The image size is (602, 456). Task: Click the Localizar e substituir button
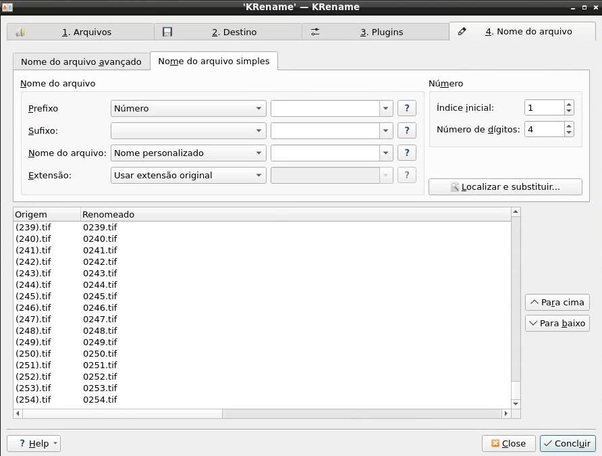coord(505,187)
